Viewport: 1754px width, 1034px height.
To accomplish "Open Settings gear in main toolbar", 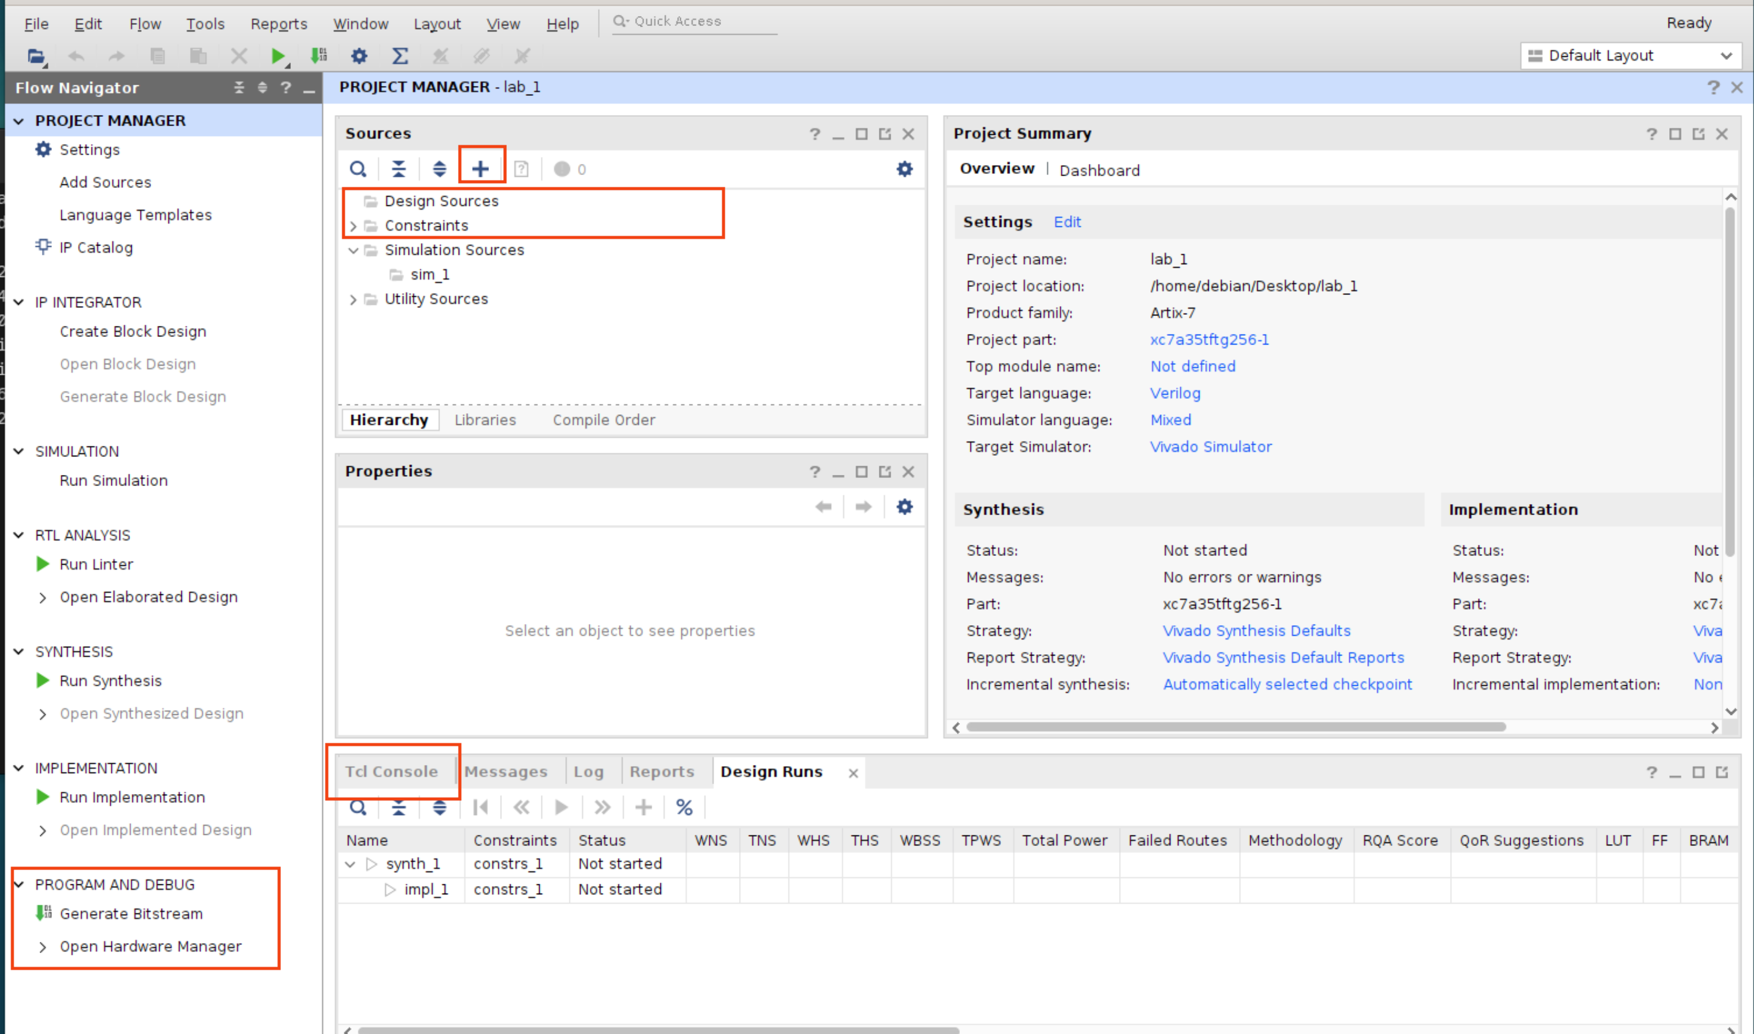I will (x=359, y=56).
